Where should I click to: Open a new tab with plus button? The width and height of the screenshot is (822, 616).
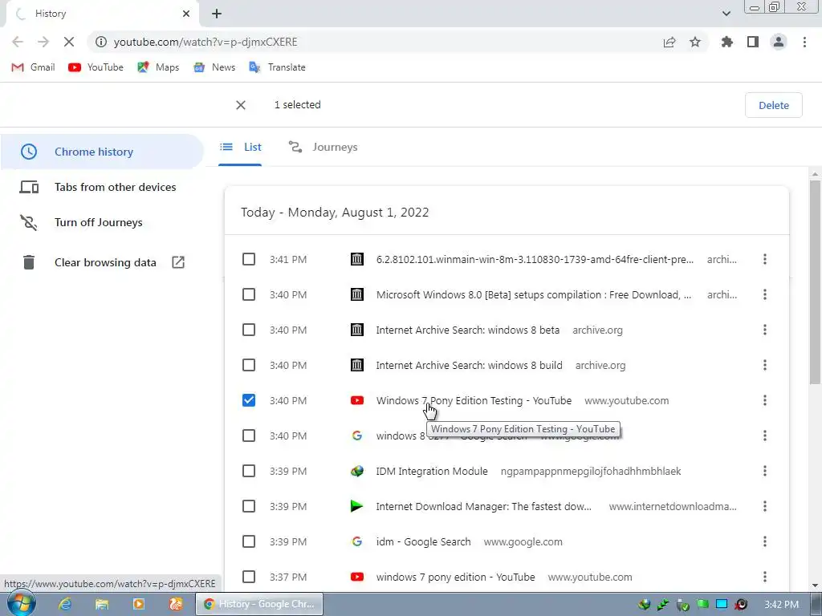pos(217,14)
